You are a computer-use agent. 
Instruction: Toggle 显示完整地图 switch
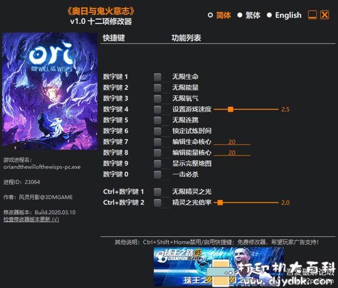[157, 163]
